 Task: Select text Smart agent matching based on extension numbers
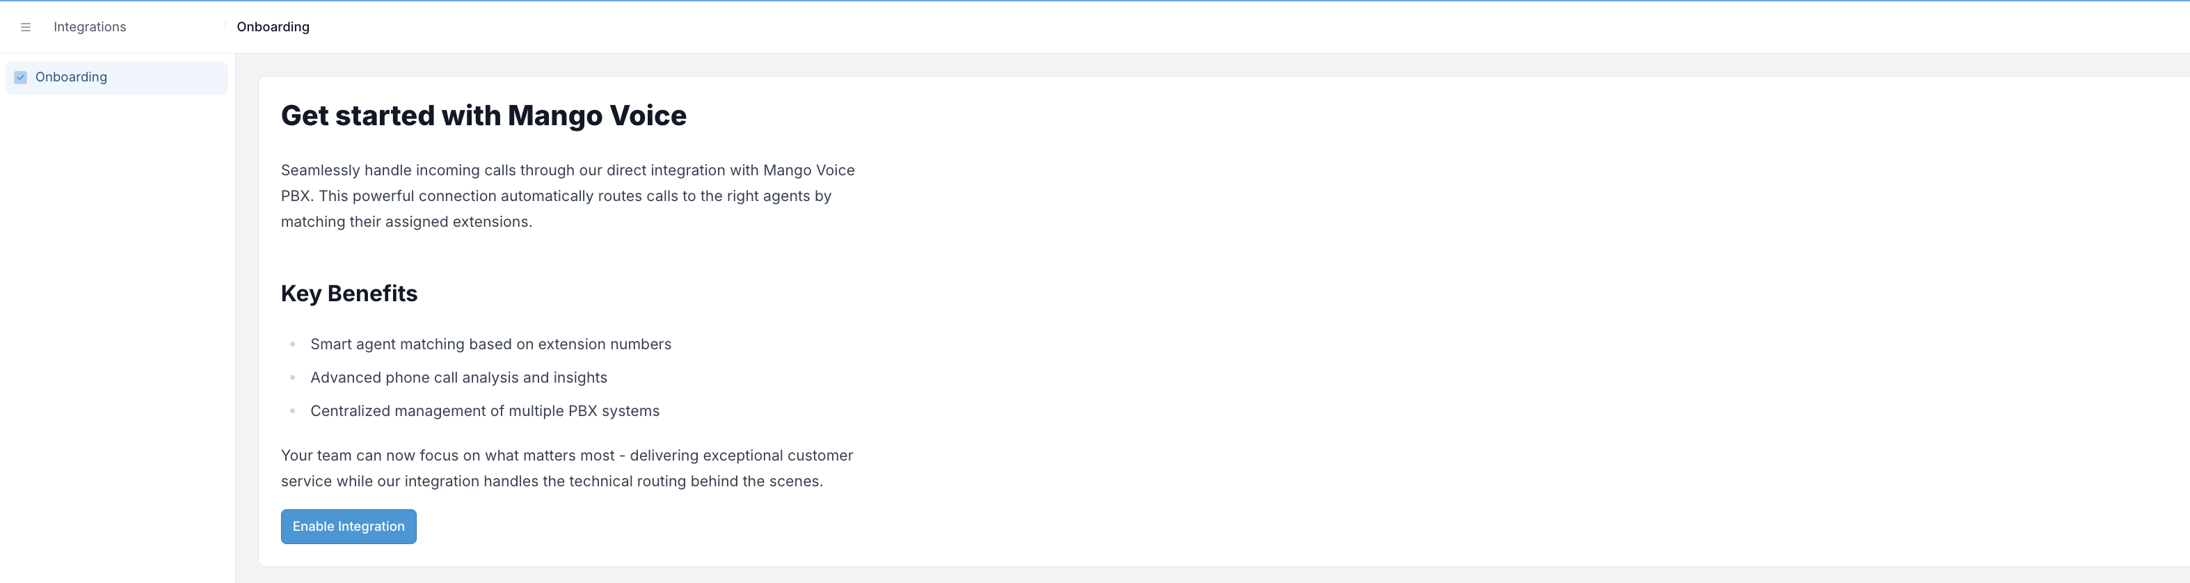pos(490,344)
